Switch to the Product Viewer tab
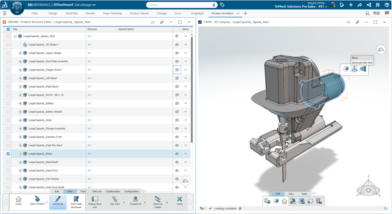The image size is (392, 214). (139, 13)
